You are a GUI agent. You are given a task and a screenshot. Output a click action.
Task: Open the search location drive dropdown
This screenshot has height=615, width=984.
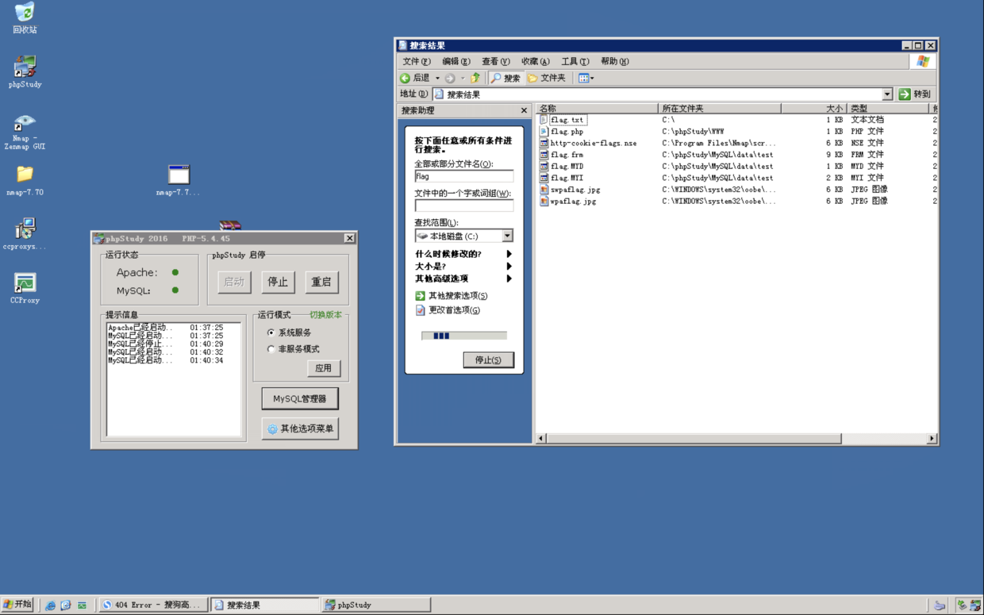(x=507, y=236)
